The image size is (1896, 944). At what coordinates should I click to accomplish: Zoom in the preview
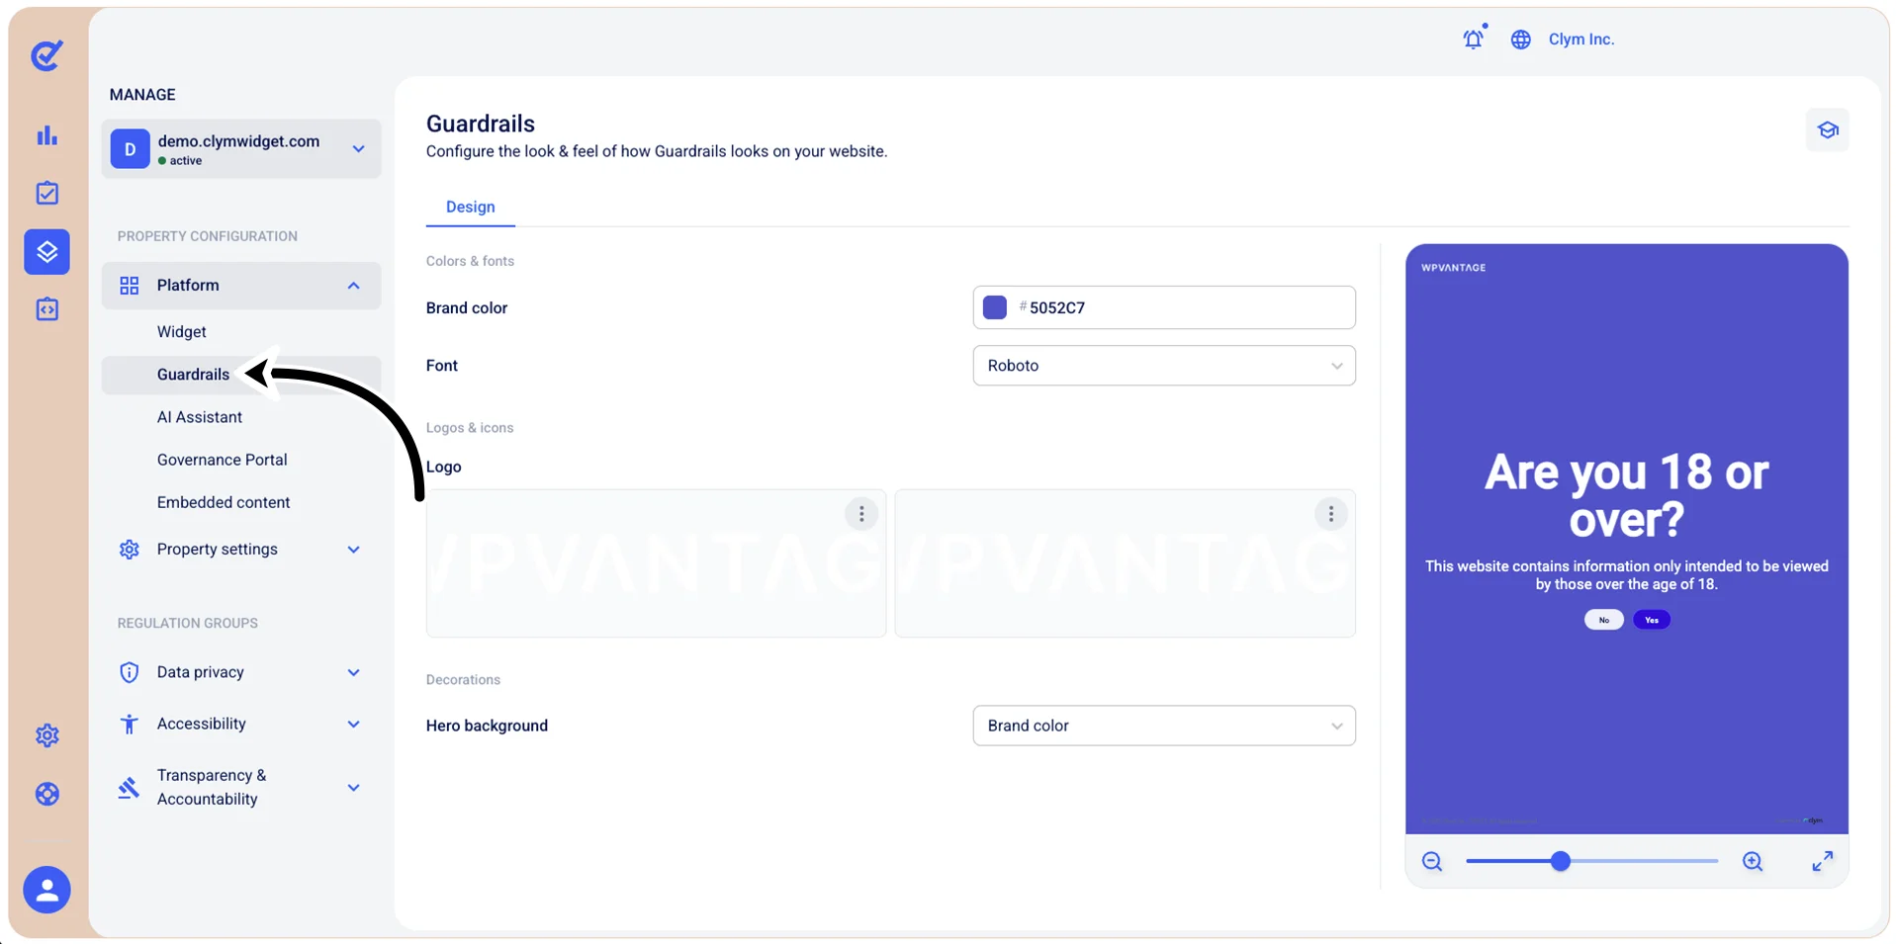1753,862
